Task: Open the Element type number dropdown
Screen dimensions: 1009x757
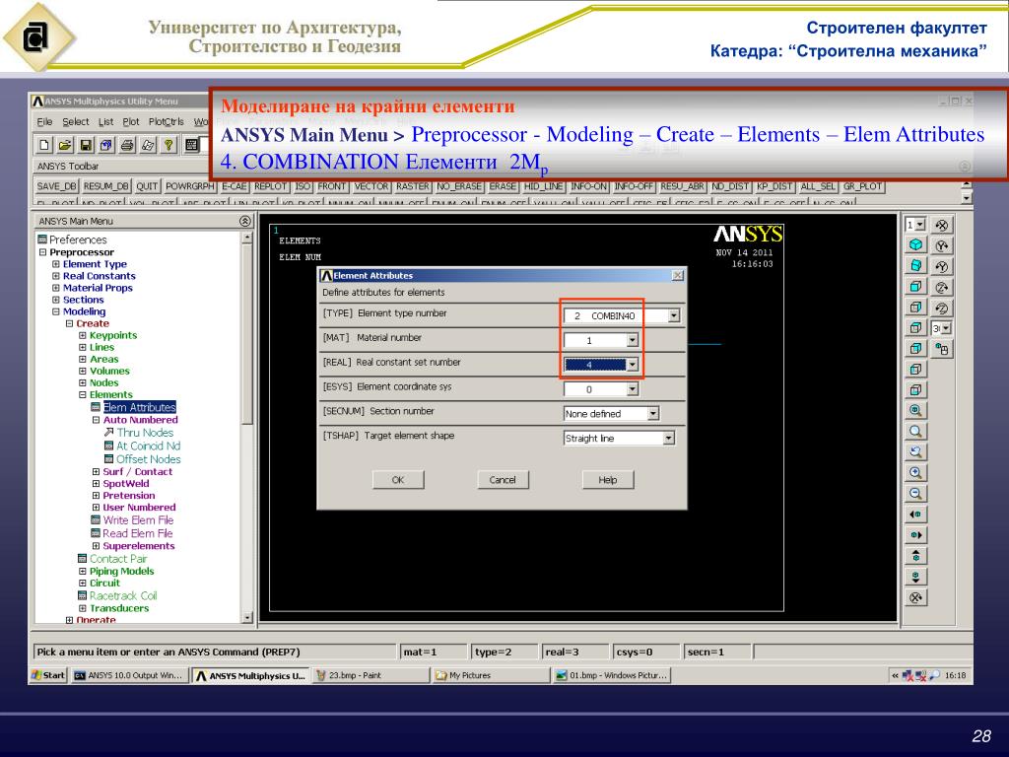Action: click(x=673, y=315)
